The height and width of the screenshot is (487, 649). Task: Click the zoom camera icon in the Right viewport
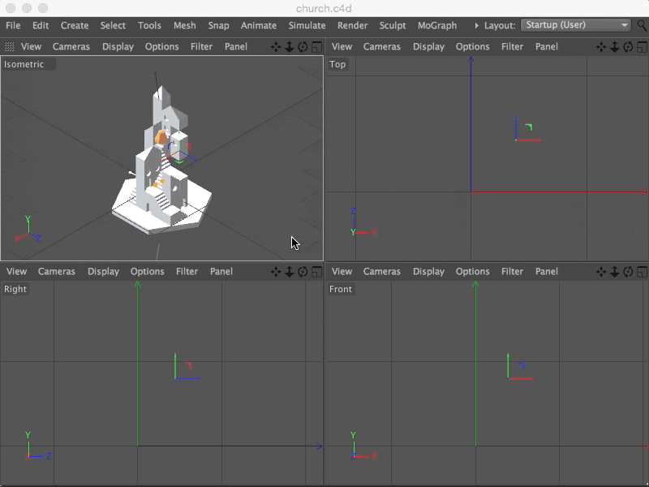[289, 271]
